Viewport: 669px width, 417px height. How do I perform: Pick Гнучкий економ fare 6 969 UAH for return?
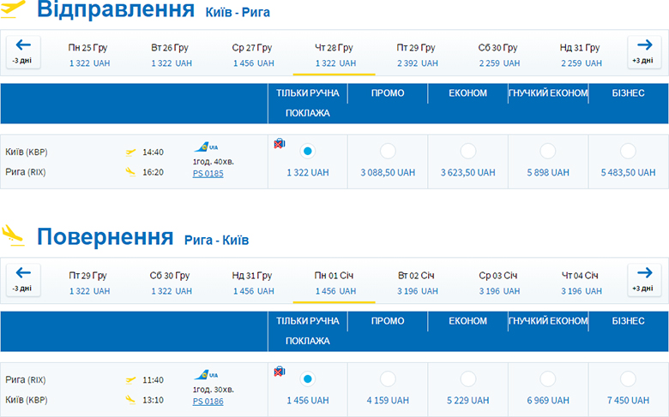(548, 378)
